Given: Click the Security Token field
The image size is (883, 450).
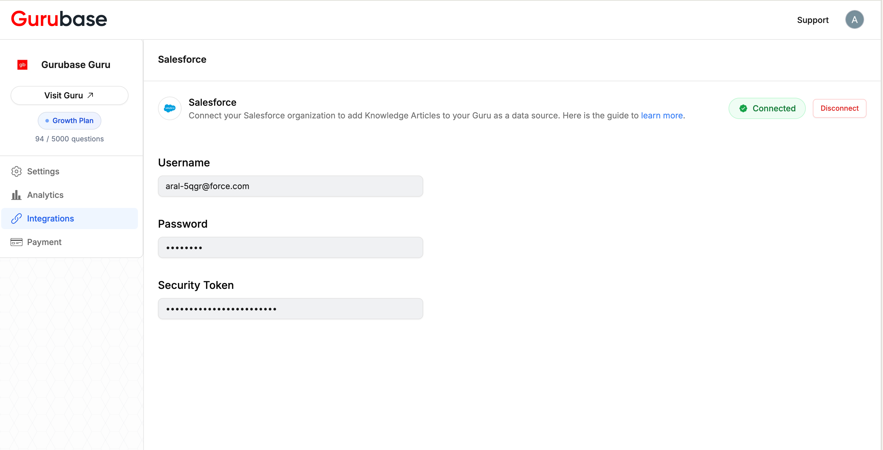Looking at the screenshot, I should [x=290, y=309].
